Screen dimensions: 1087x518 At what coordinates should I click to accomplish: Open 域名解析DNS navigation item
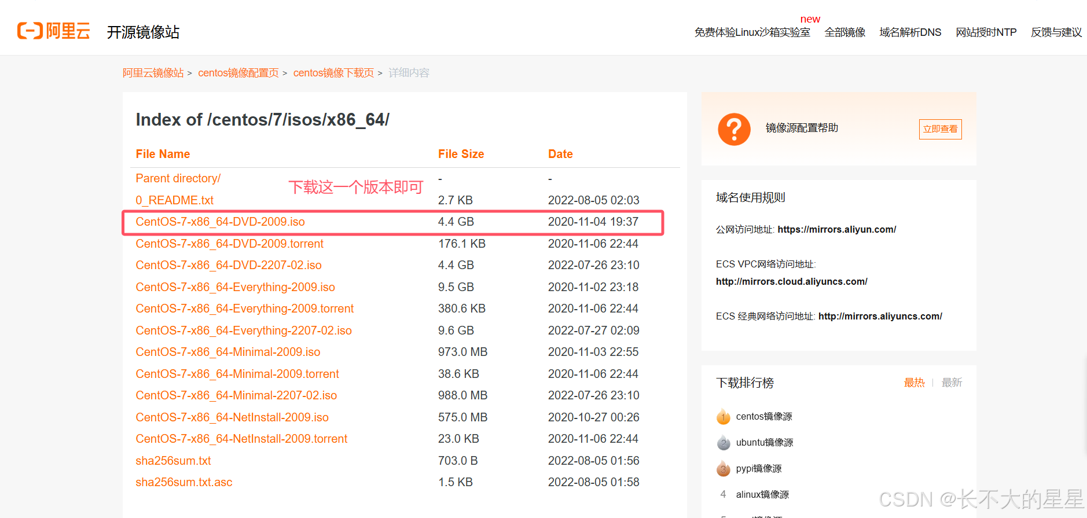click(910, 32)
